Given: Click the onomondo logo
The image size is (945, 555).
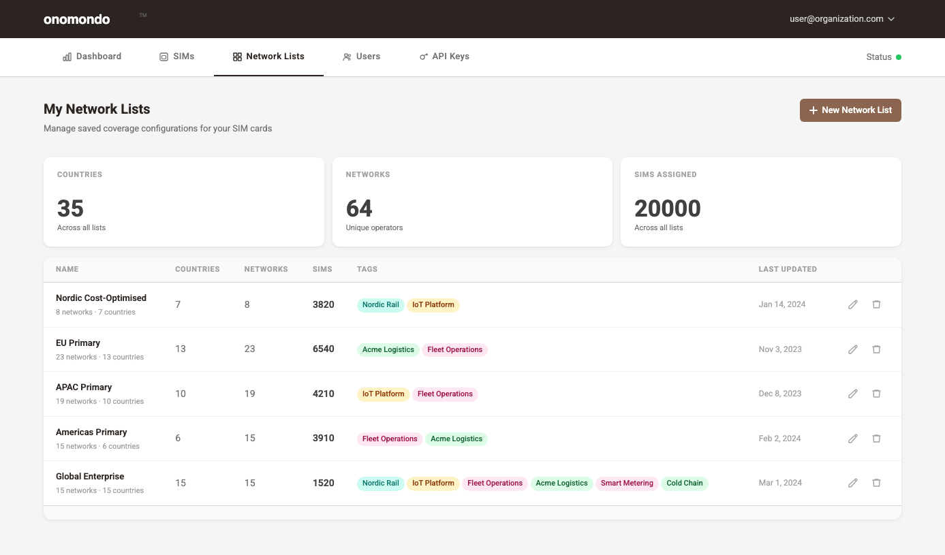Looking at the screenshot, I should (76, 19).
